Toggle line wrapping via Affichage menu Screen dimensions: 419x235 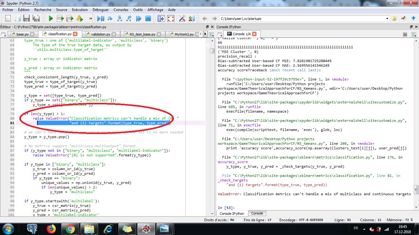[x=155, y=10]
